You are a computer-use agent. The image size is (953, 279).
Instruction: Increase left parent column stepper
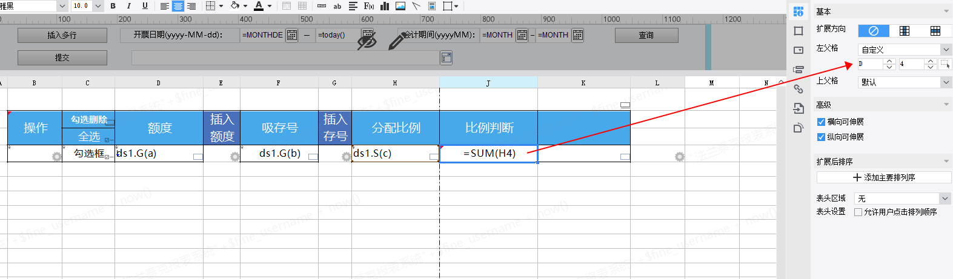point(889,61)
